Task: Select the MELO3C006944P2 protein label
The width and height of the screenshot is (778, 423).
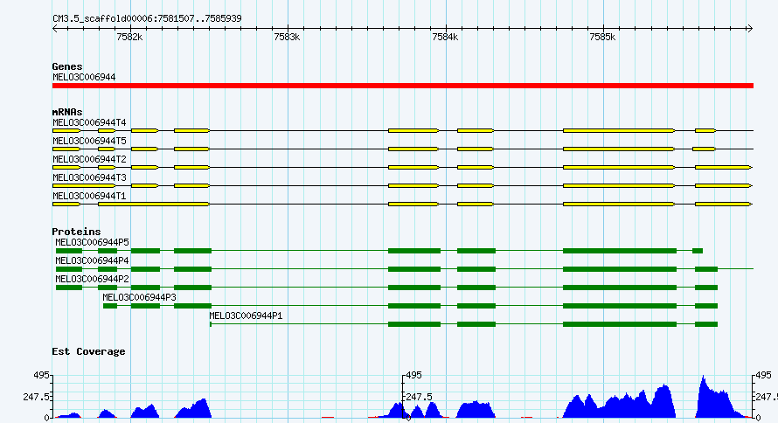Action: pyautogui.click(x=92, y=279)
